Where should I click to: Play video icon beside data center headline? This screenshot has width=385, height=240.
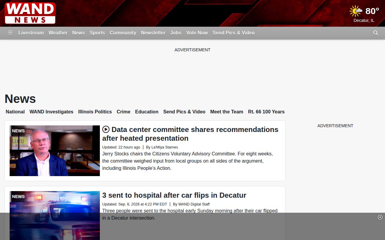[x=106, y=129]
